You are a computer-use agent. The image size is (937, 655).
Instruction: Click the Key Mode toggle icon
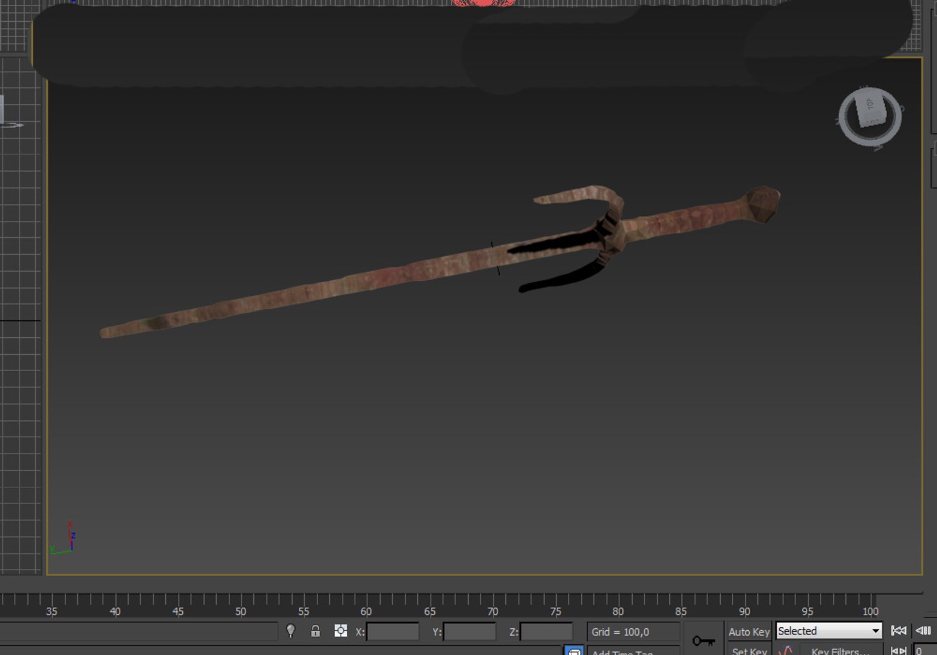[899, 650]
